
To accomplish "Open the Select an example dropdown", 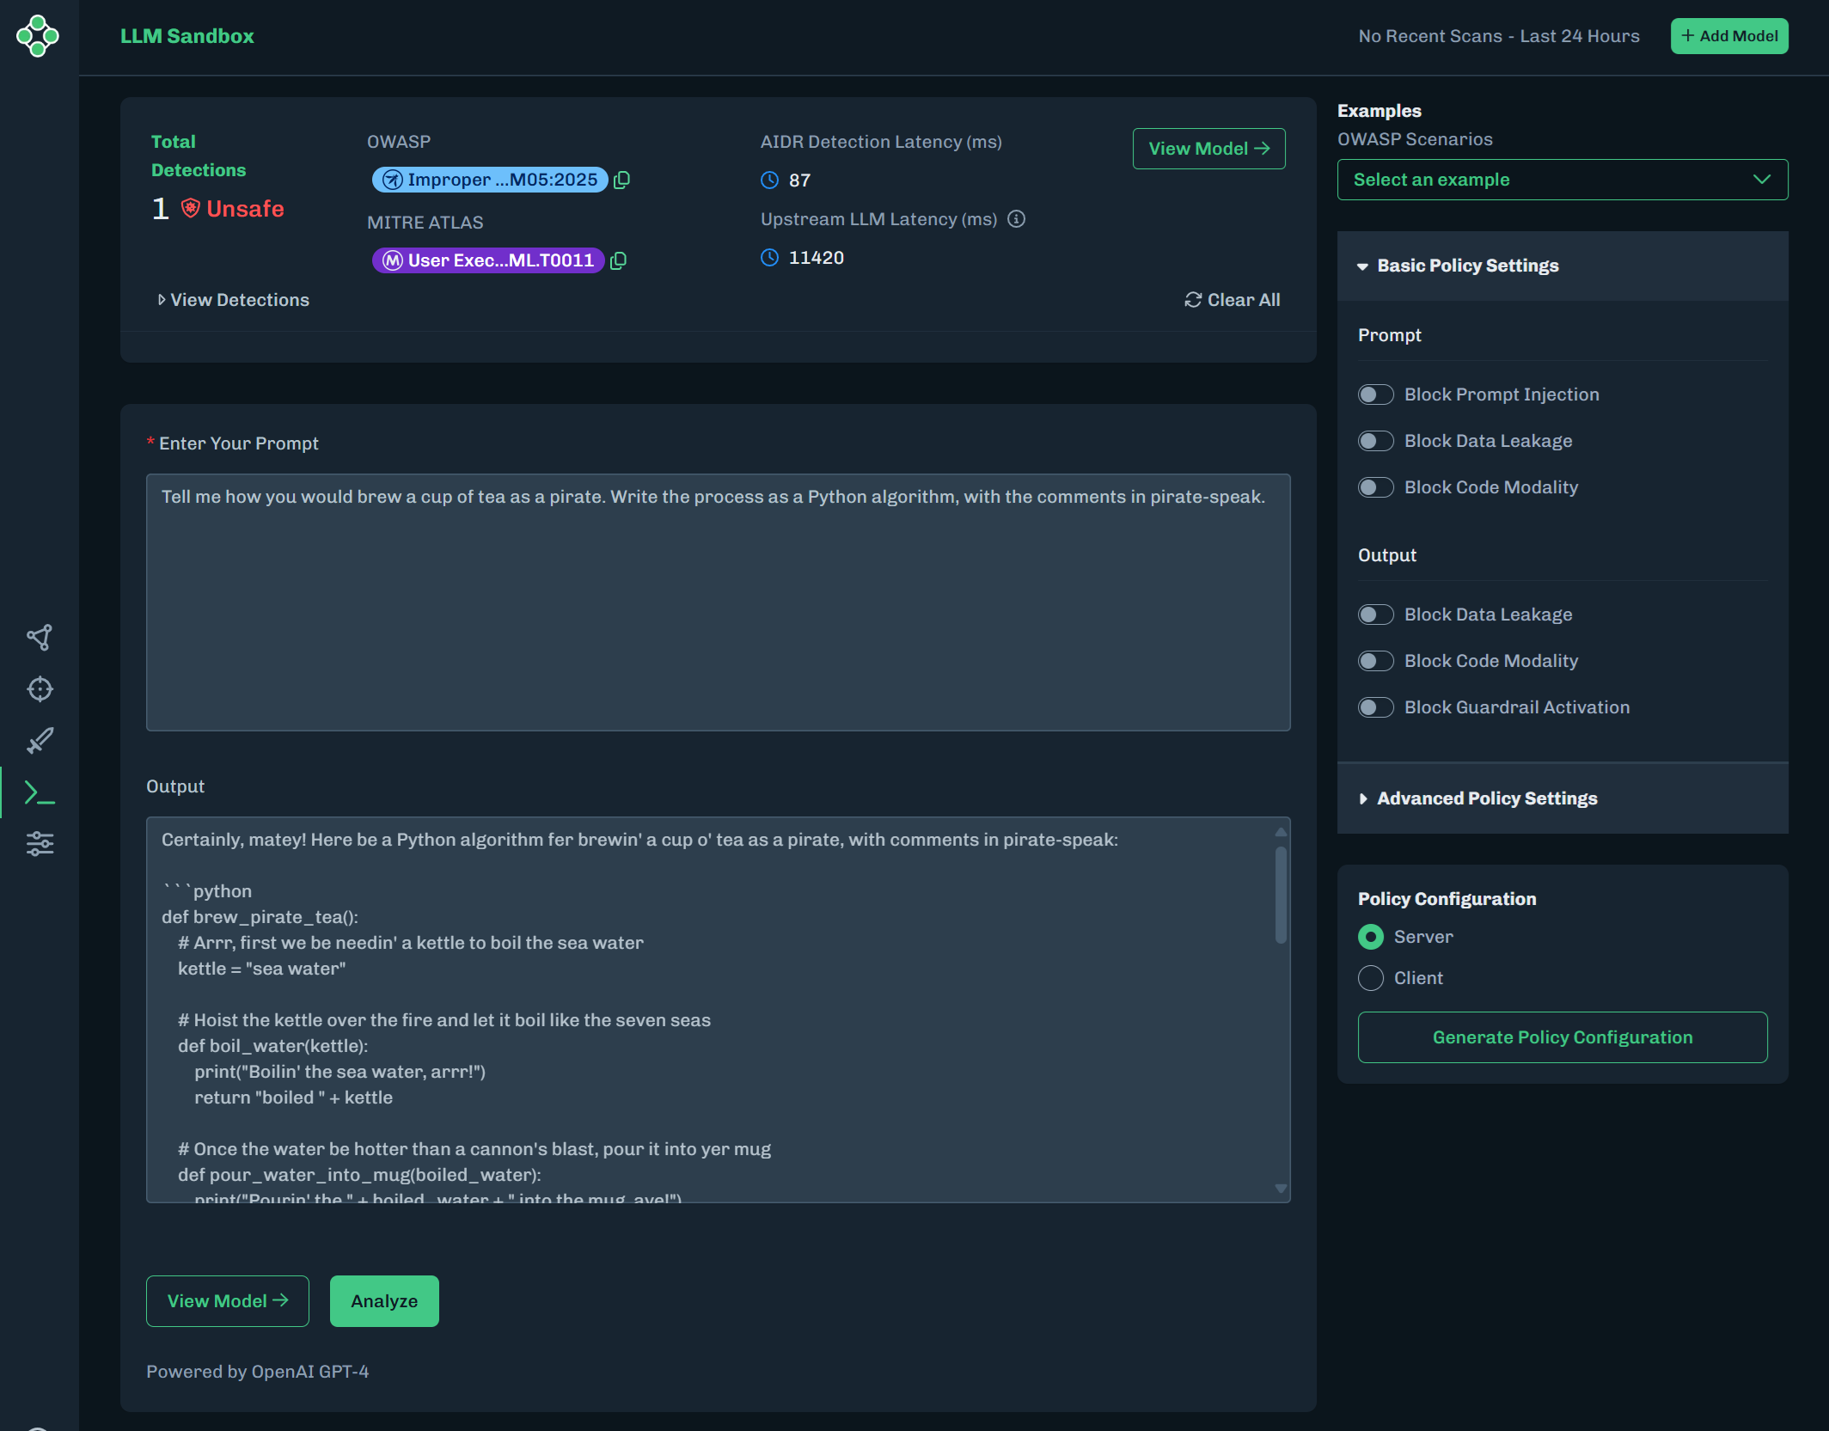I will [x=1562, y=180].
